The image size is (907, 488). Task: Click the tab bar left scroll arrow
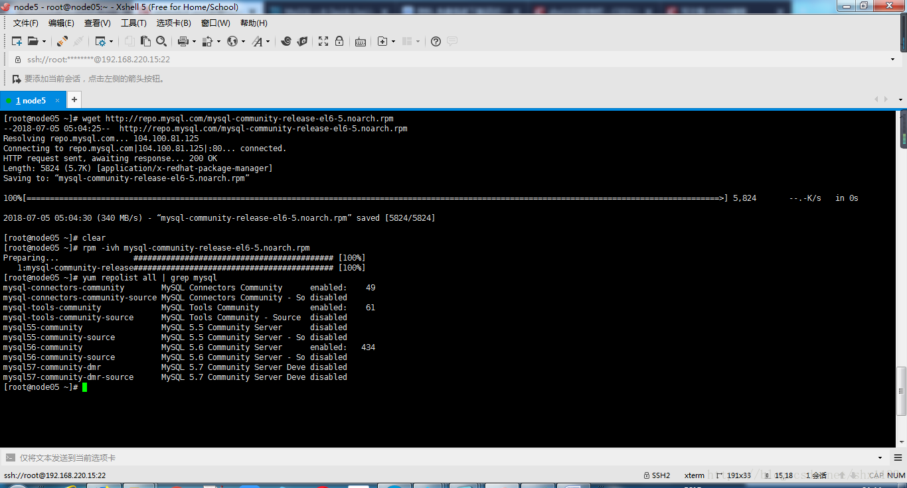coord(876,99)
